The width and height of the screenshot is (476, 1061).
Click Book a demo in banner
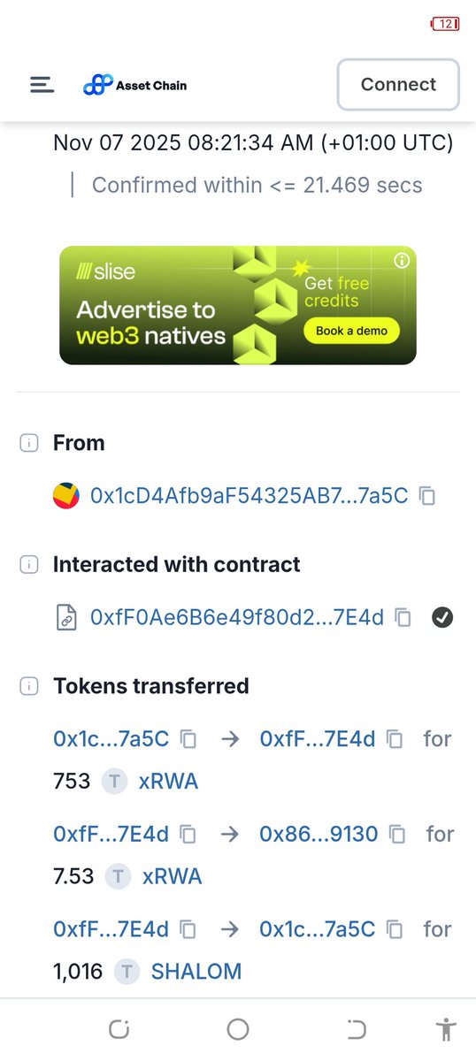[351, 331]
